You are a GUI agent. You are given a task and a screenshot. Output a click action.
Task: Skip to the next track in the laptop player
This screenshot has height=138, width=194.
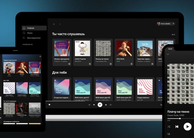(106, 105)
